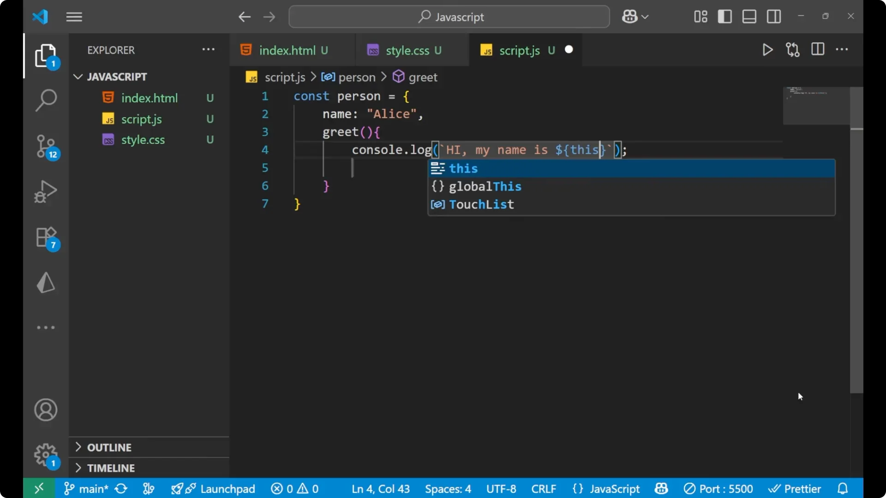Open the Manage gear icon
886x498 pixels.
(x=46, y=455)
